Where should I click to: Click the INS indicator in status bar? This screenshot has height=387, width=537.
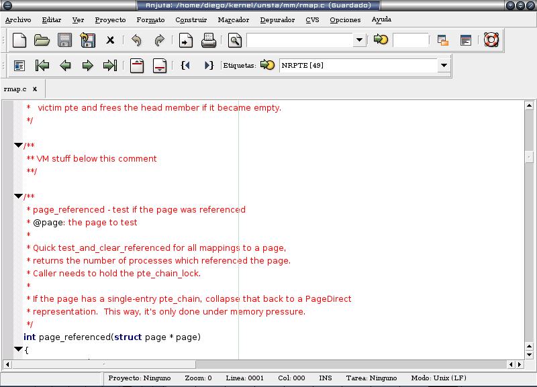[x=326, y=378]
